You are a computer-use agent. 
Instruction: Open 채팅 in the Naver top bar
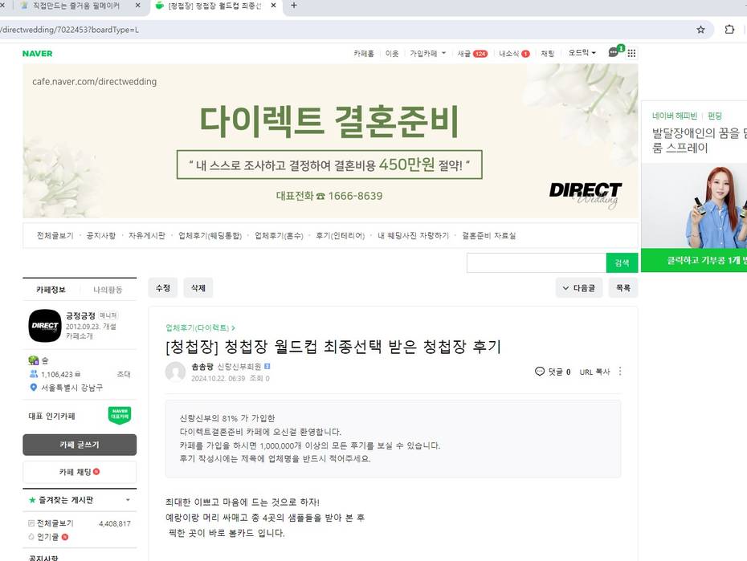(x=547, y=53)
